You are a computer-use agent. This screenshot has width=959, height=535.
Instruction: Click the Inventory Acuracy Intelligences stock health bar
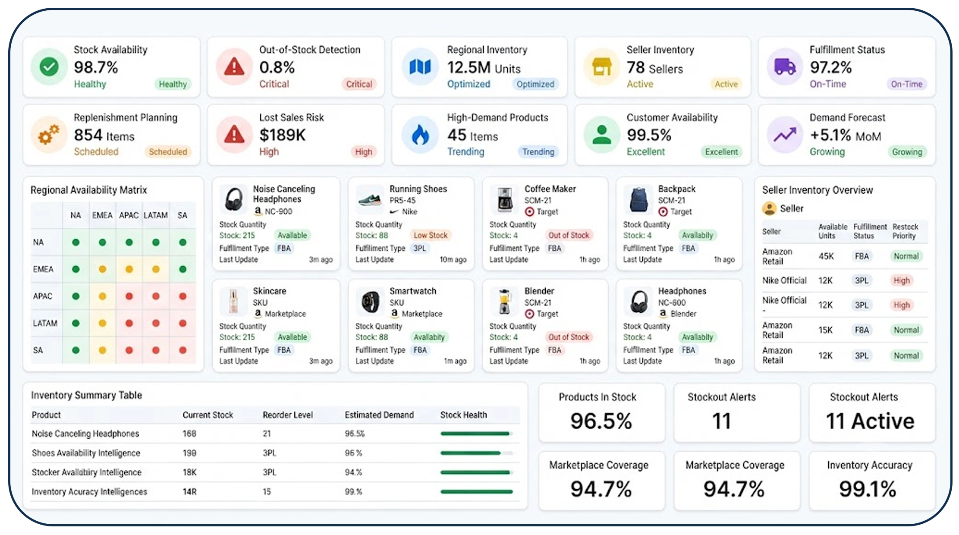477,491
